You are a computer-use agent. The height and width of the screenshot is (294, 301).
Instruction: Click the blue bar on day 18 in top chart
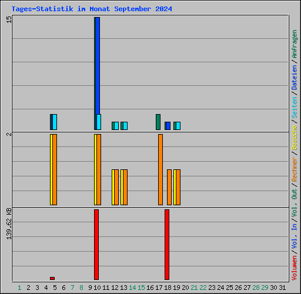tap(168, 126)
